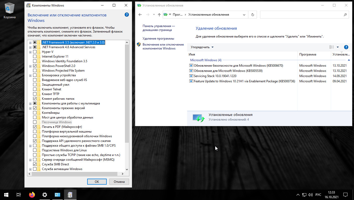
Task: Open the Recycle Bin (Корзина) desktop icon
Action: [x=10, y=11]
